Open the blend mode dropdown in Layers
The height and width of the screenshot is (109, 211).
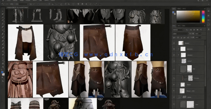[x=180, y=34]
